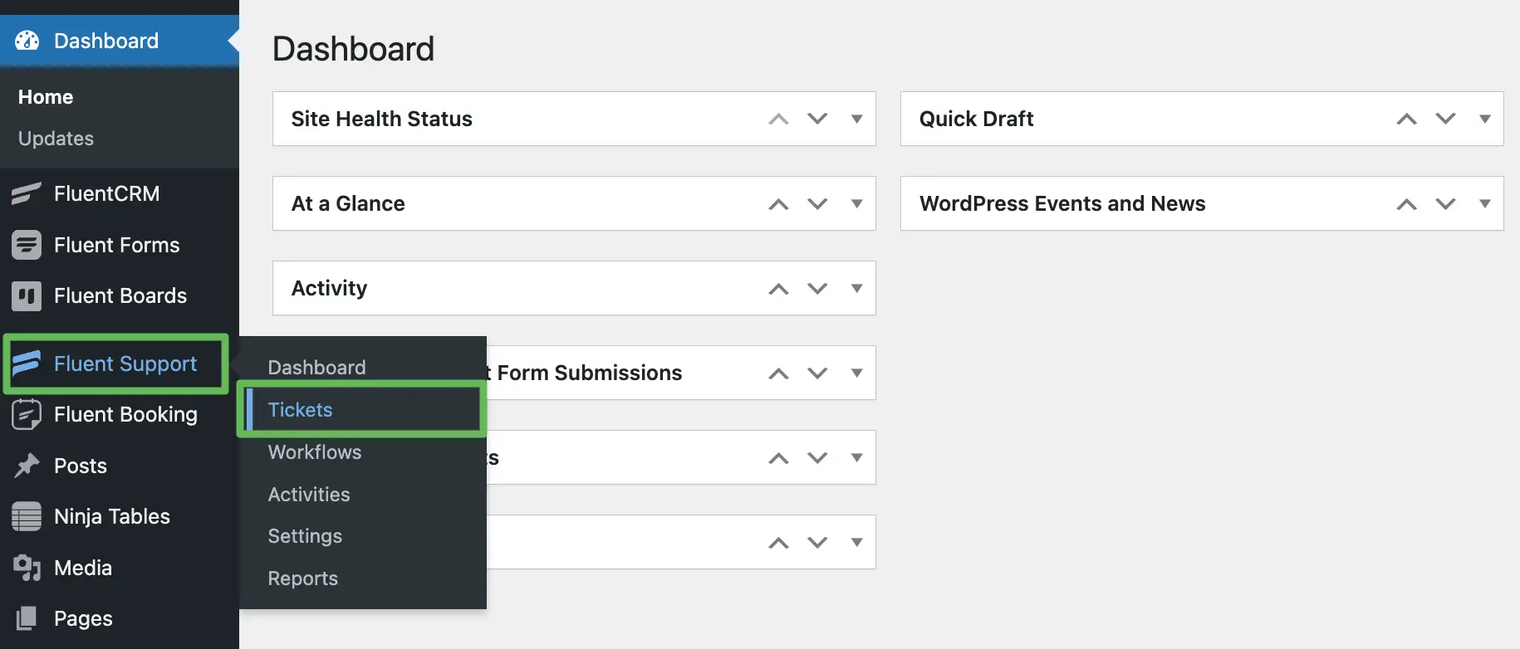Toggle the Activity panel
1520x649 pixels.
856,288
